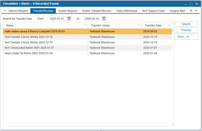Close the Alerts window
Viewport: 202px width, 131px height.
197,4
